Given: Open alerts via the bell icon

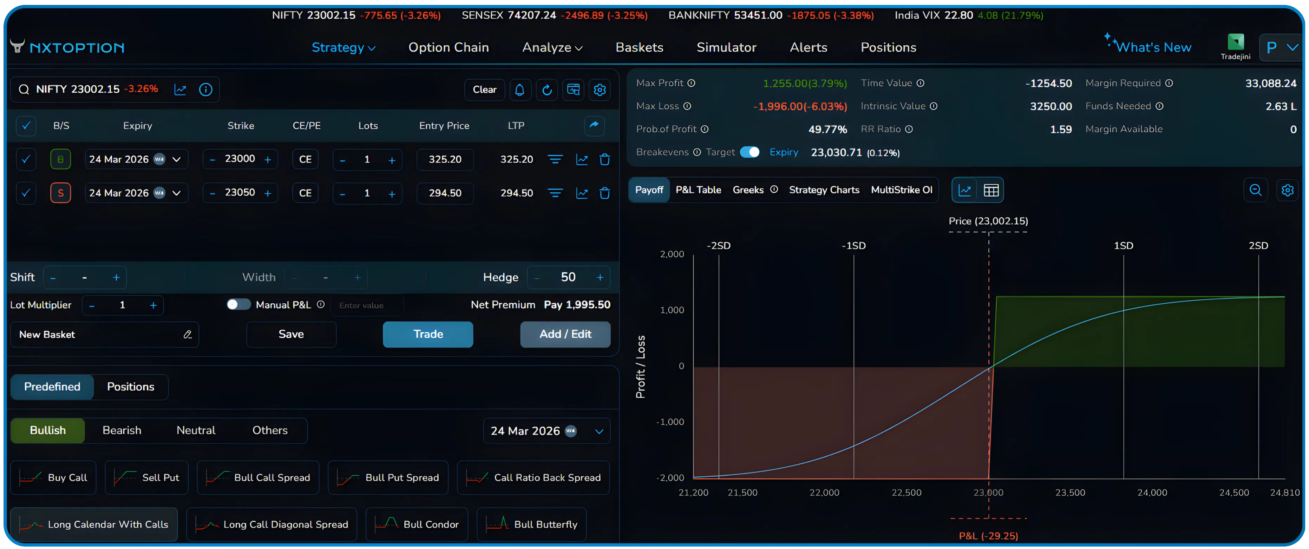Looking at the screenshot, I should 519,90.
